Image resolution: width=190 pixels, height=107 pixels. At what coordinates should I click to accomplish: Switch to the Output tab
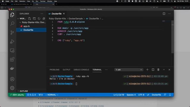[x=66, y=70]
